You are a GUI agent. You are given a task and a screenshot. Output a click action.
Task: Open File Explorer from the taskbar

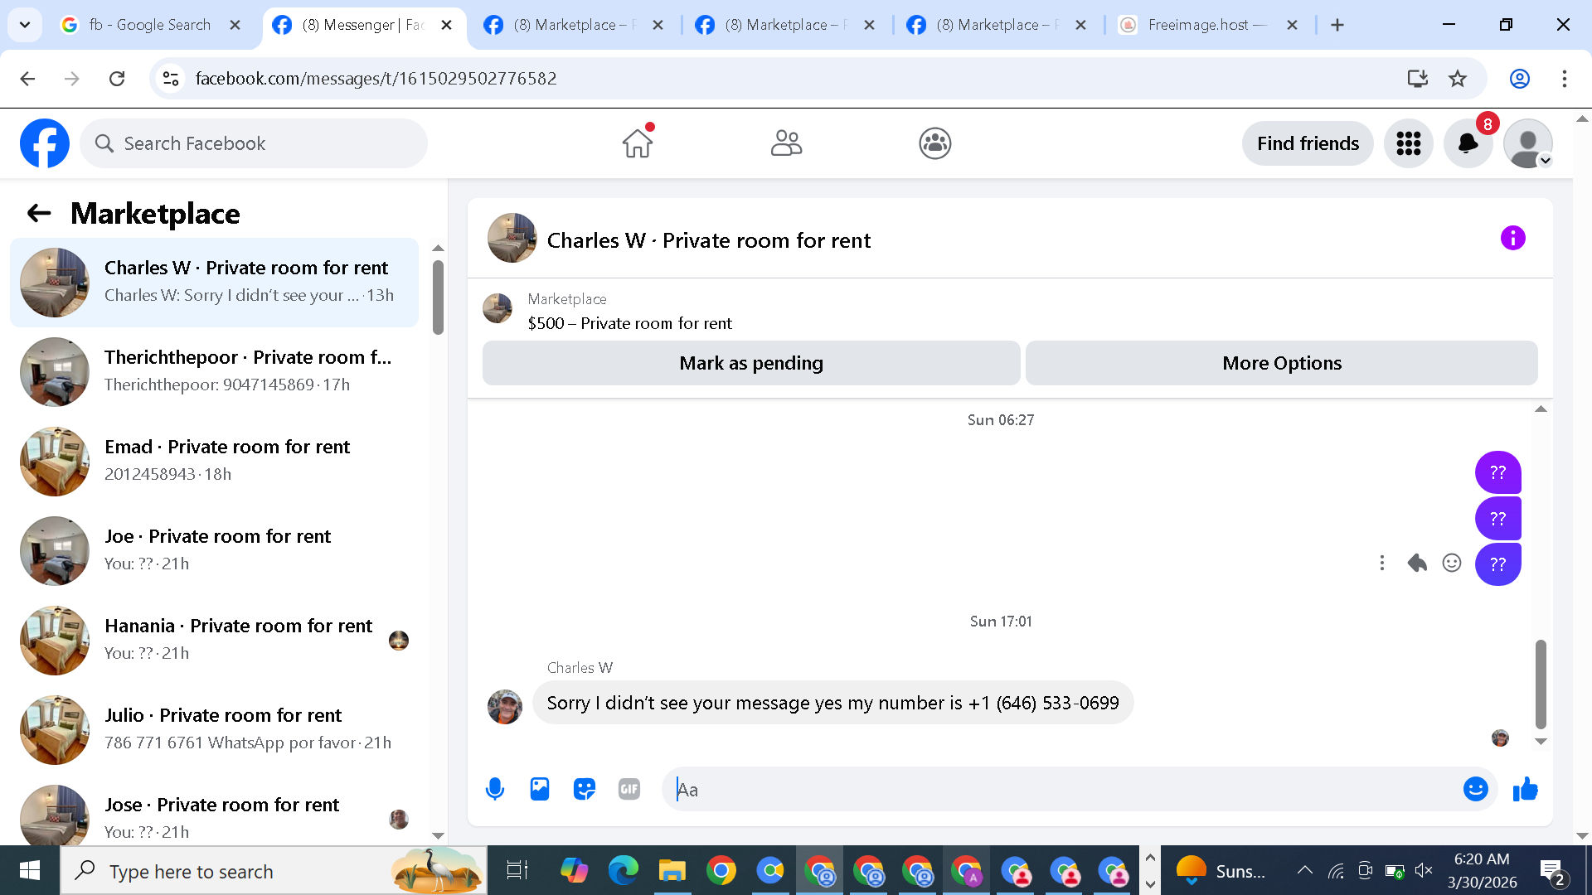click(672, 871)
